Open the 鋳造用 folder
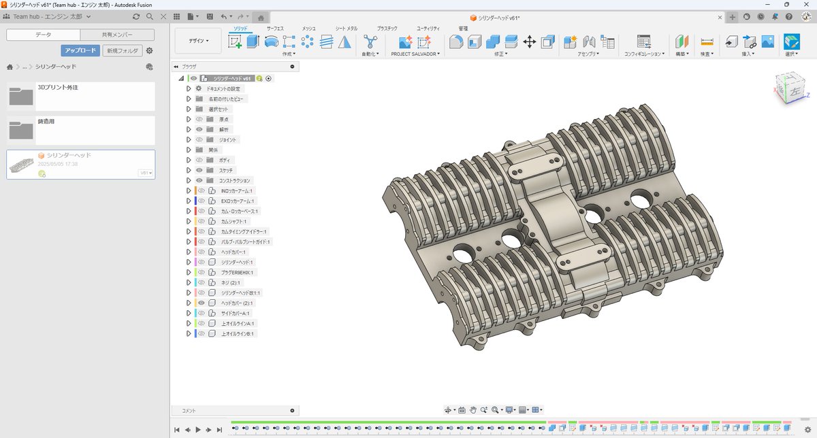The height and width of the screenshot is (438, 817). 81,130
